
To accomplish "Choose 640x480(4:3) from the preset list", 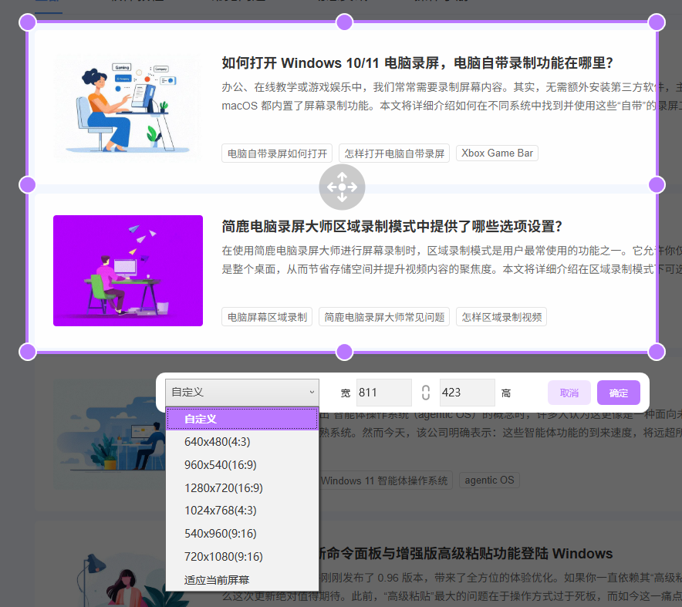I will [218, 442].
